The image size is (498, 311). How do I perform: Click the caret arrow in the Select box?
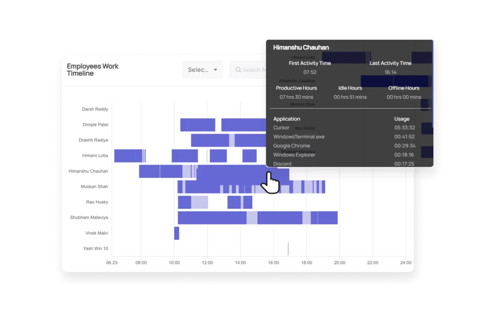[x=215, y=70]
